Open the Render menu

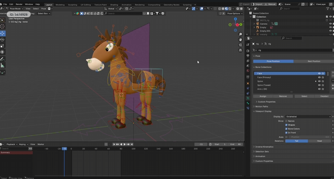19,4
